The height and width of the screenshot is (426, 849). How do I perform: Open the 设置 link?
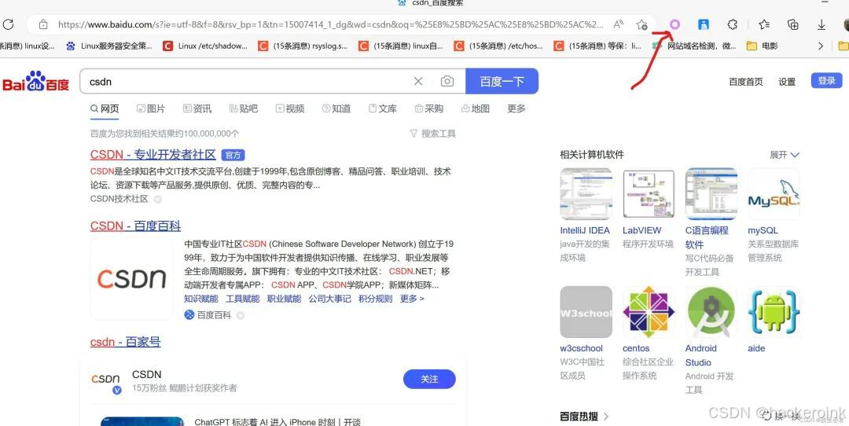pos(787,82)
